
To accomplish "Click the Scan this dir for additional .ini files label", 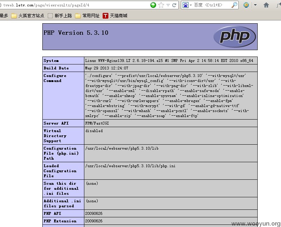I will 61,188.
